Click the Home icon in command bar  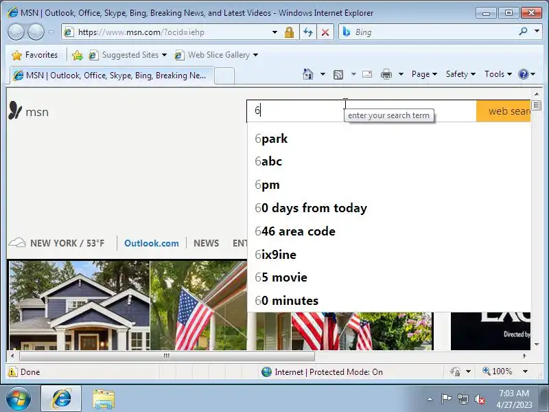coord(307,74)
